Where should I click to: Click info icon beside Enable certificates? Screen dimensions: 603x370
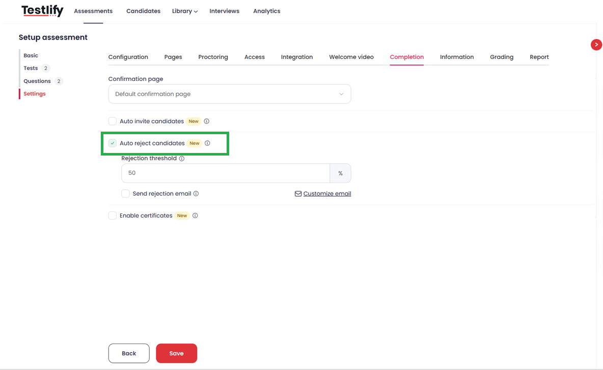pos(195,215)
